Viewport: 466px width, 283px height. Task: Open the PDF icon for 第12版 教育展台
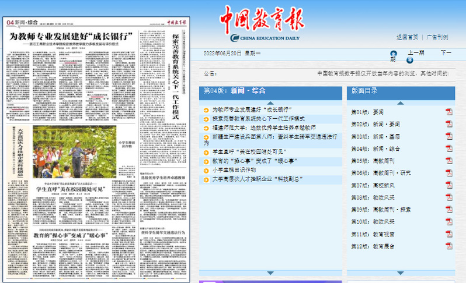click(449, 246)
